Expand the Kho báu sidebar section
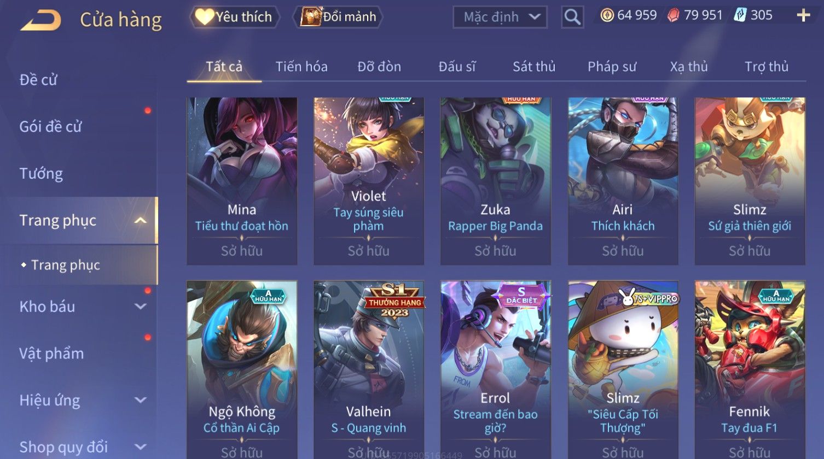The width and height of the screenshot is (824, 459). pos(141,307)
